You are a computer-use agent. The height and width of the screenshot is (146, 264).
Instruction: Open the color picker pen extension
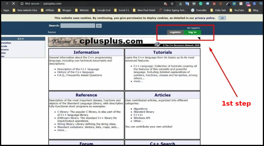pos(228,4)
